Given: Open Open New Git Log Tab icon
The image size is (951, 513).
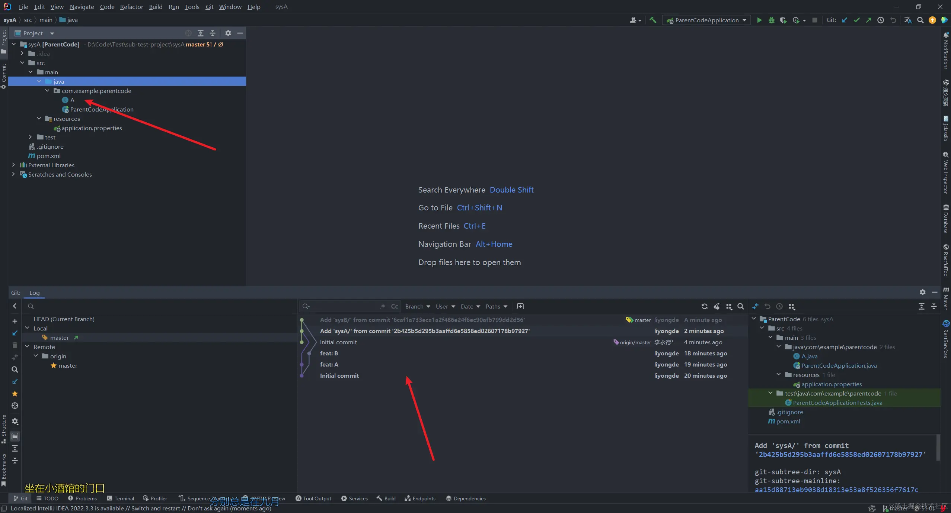Looking at the screenshot, I should pyautogui.click(x=520, y=306).
